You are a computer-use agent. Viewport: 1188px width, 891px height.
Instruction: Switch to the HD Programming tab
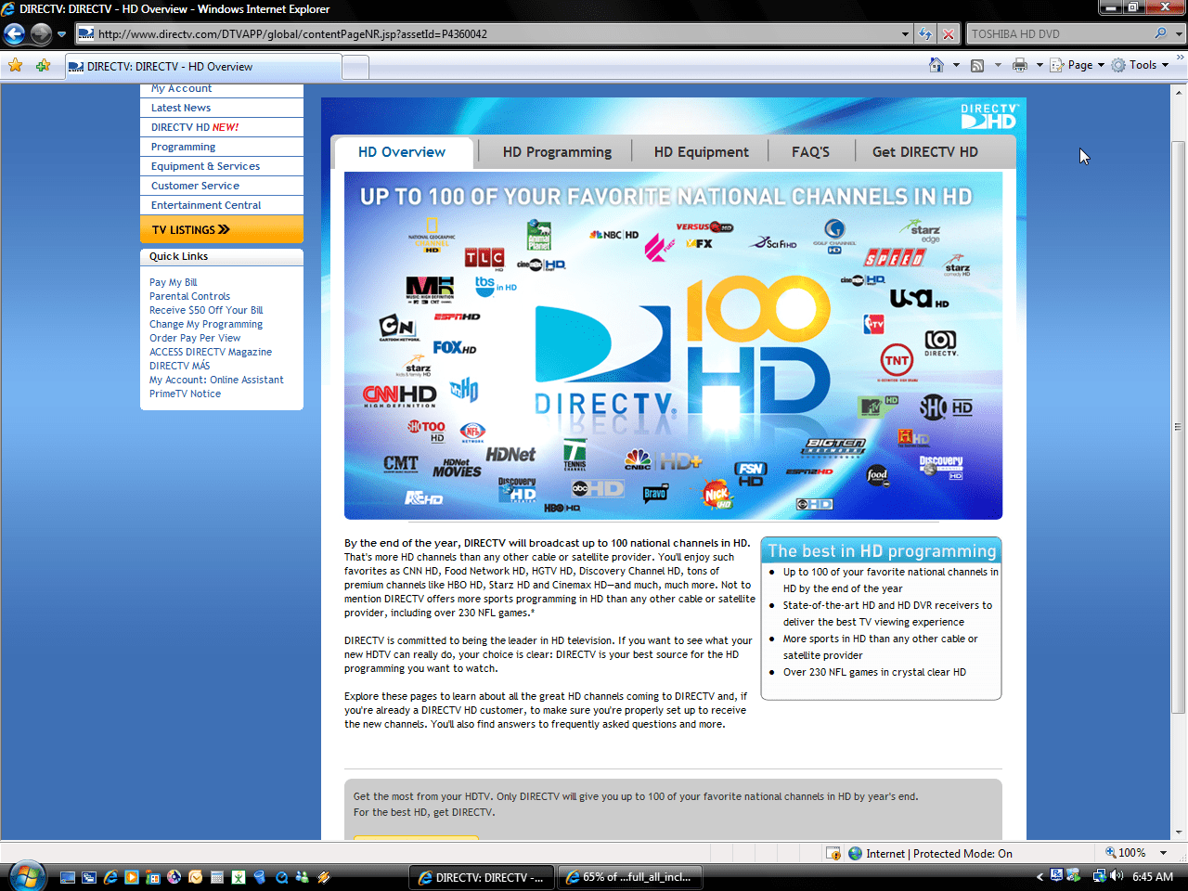[x=557, y=152]
